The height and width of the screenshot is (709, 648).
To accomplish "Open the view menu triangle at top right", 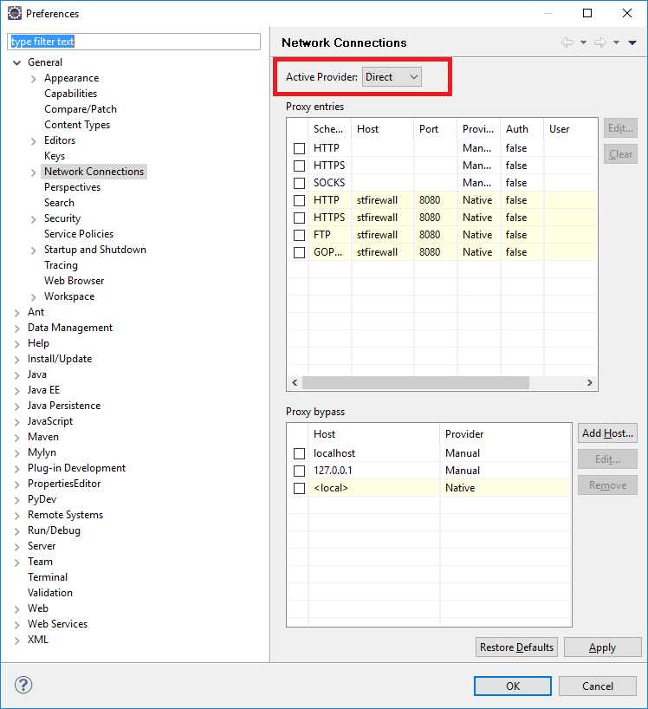I will pos(632,42).
